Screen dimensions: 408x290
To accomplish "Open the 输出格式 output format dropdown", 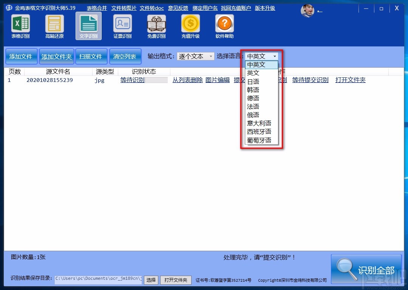I will point(195,56).
